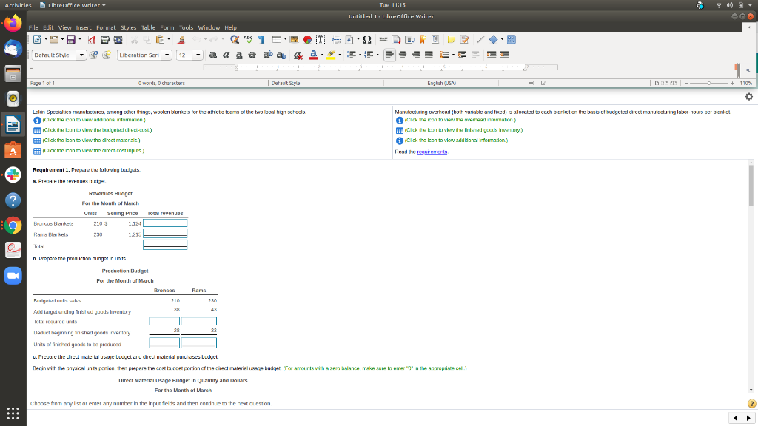This screenshot has height=426, width=758.
Task: Align text right
Action: pos(415,55)
